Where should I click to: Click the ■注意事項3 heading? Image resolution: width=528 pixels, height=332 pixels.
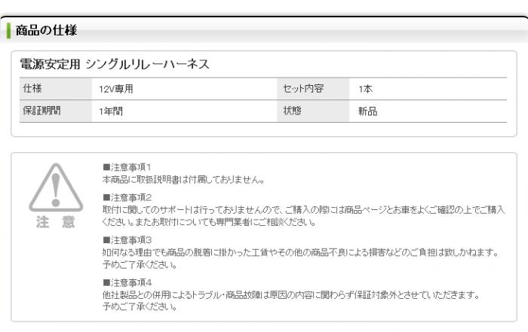coord(127,240)
